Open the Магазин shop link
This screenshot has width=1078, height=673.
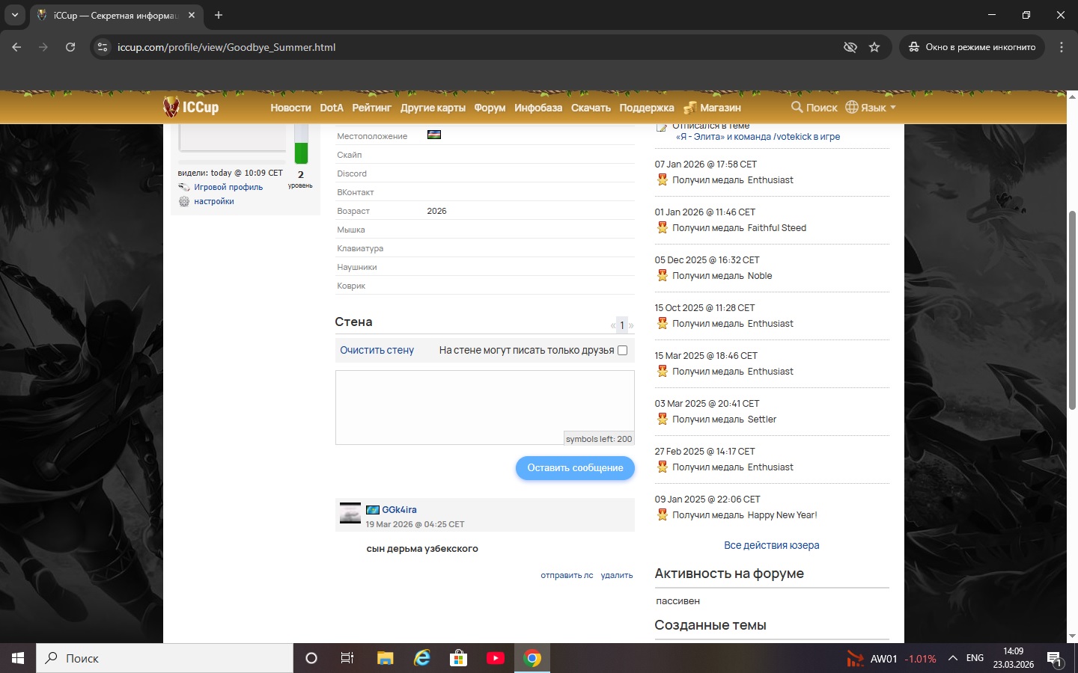coord(712,108)
